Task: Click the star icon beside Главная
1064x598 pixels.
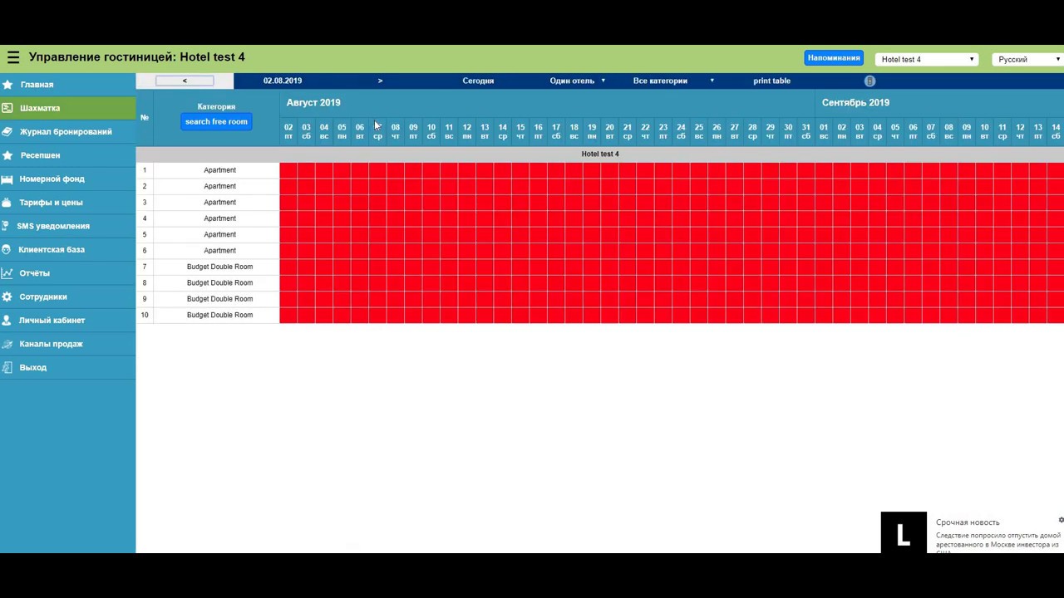Action: pos(7,85)
